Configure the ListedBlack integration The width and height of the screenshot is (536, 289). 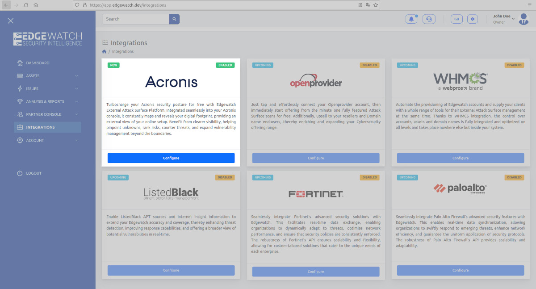(x=171, y=270)
